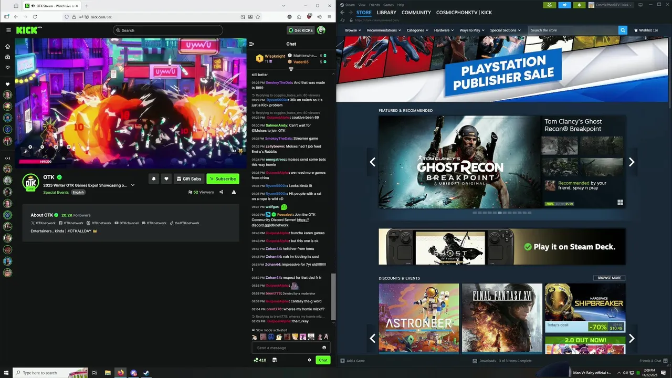Open Steam's Help menu
672x378 pixels.
tap(401, 5)
